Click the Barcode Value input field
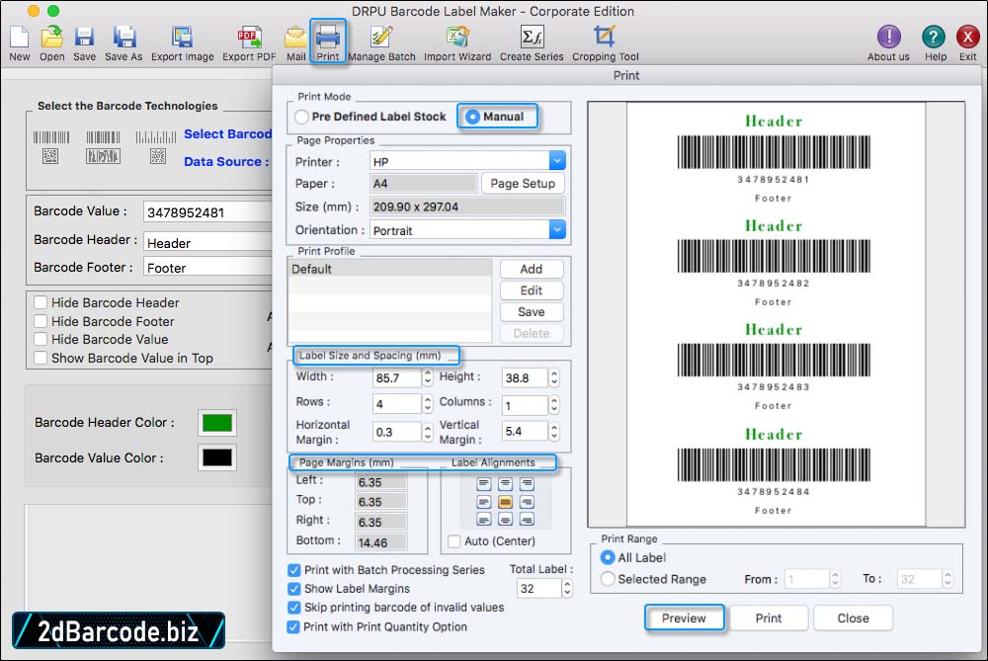The image size is (988, 661). click(207, 212)
